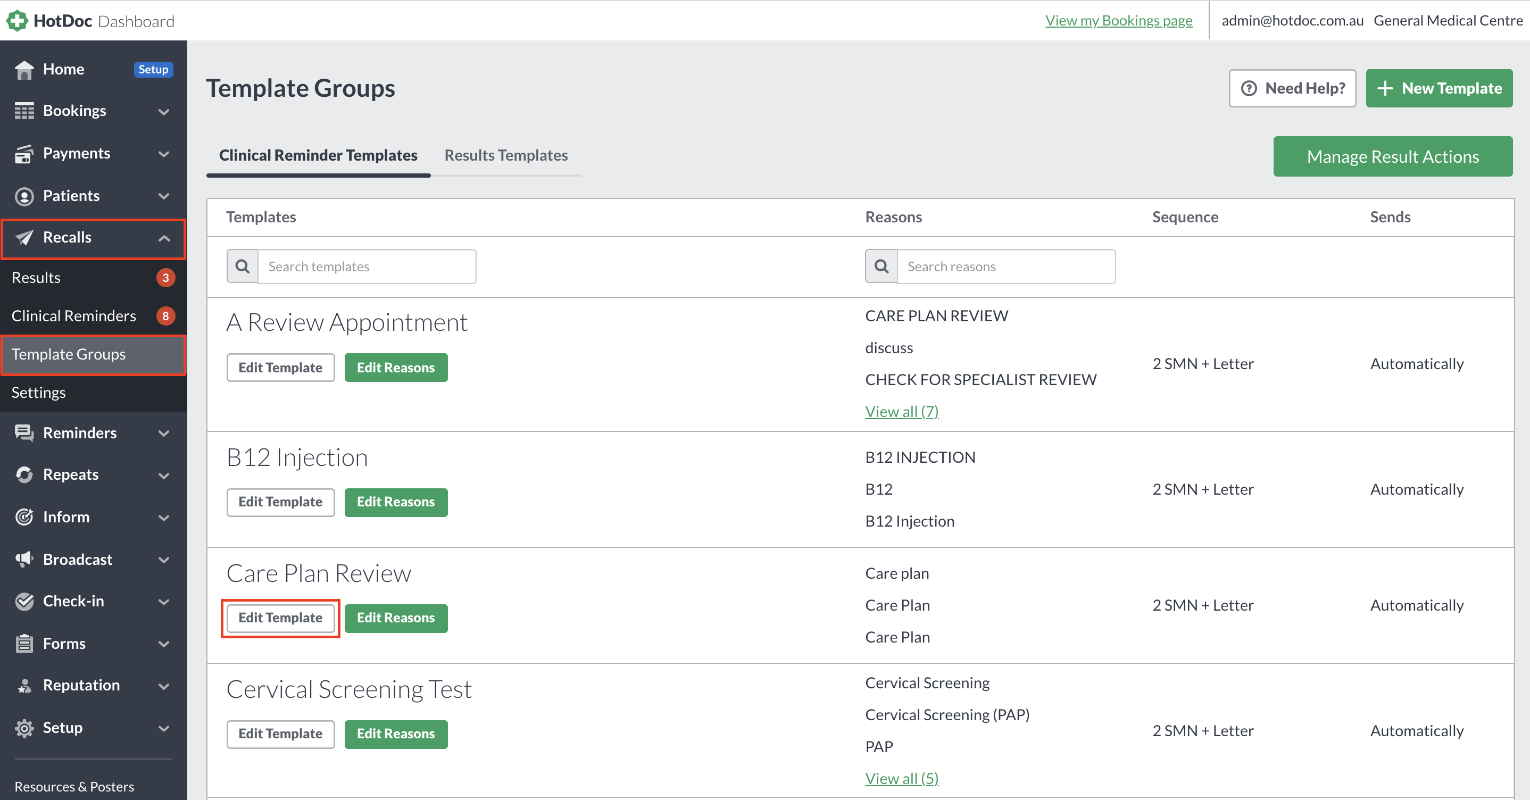
Task: Click CHECK FOR SPECIALIST REVIEW reason
Action: [x=980, y=380]
